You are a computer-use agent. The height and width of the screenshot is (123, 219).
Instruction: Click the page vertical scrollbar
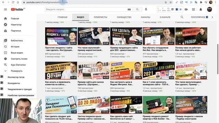(x=218, y=59)
